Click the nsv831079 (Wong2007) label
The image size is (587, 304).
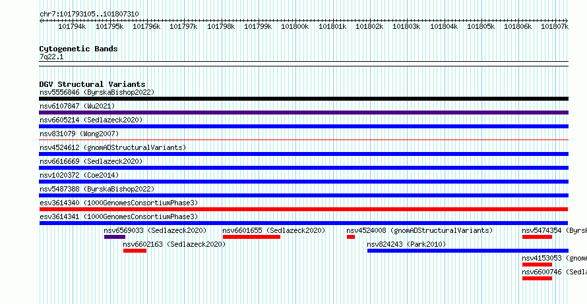coord(79,134)
